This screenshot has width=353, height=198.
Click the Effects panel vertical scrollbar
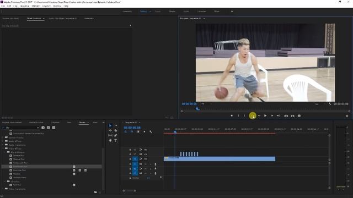pyautogui.click(x=103, y=168)
